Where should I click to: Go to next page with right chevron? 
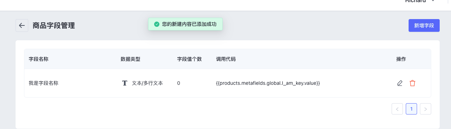pos(426,109)
